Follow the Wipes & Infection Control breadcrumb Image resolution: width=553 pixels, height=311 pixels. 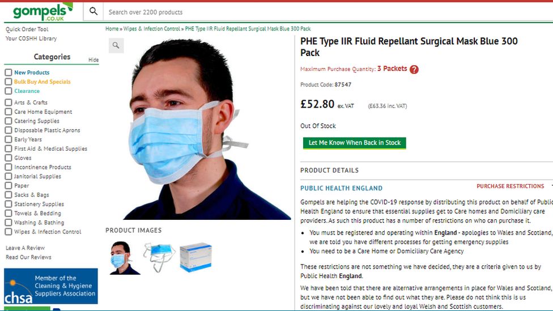[x=152, y=28]
